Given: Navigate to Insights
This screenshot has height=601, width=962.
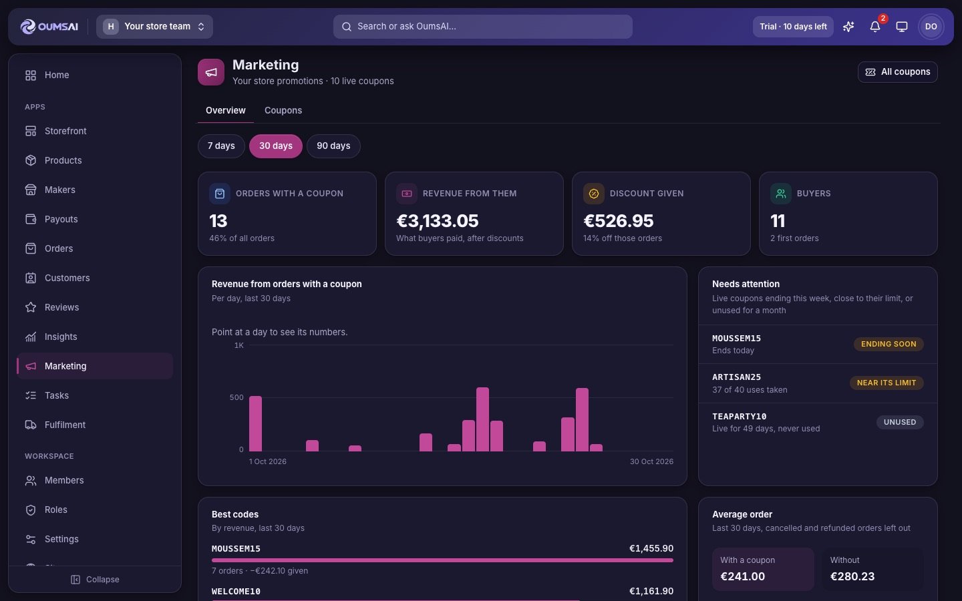Looking at the screenshot, I should pyautogui.click(x=95, y=337).
